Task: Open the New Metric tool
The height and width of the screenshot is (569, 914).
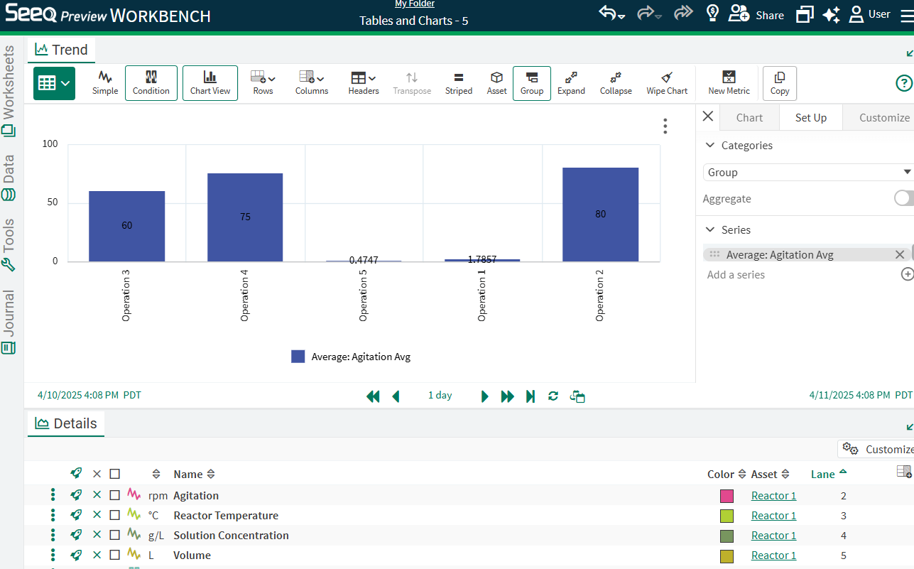Action: (x=729, y=77)
